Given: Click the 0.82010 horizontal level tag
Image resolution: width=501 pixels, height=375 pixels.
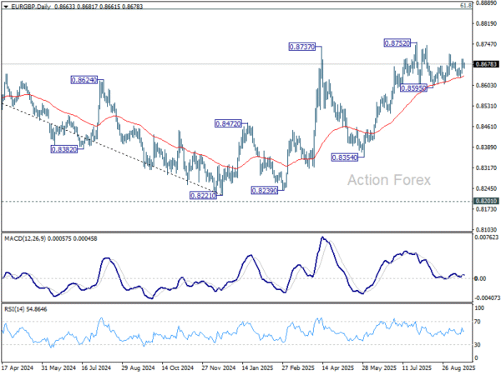Looking at the screenshot, I should coord(486,201).
